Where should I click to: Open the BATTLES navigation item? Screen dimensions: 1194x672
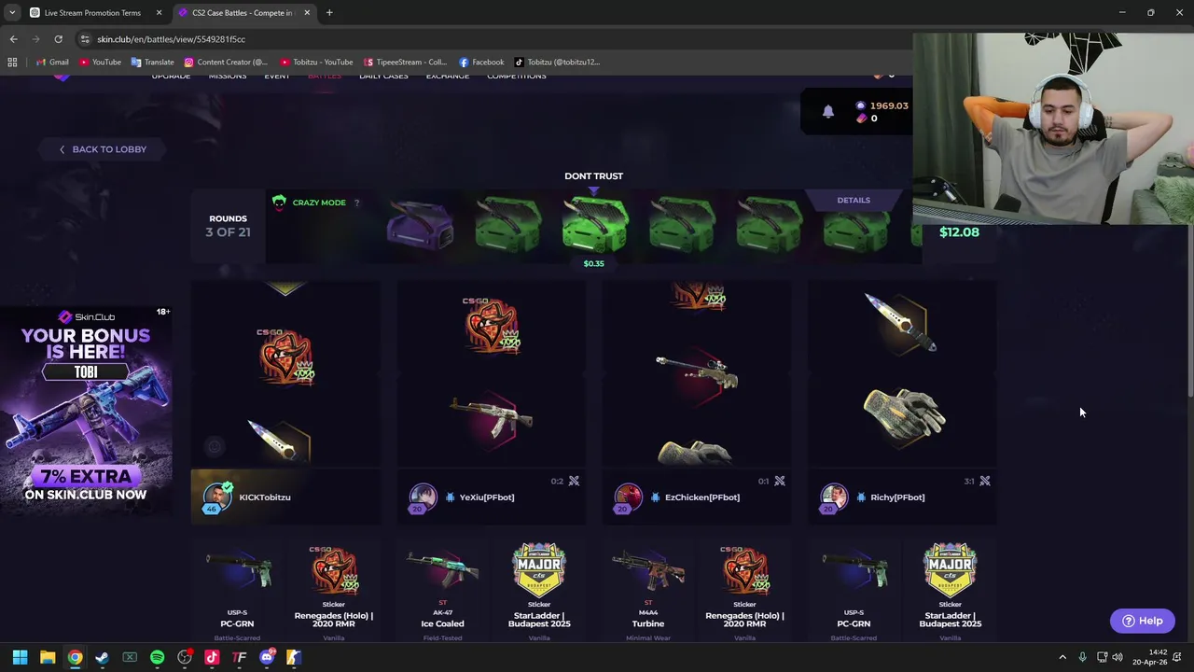325,76
